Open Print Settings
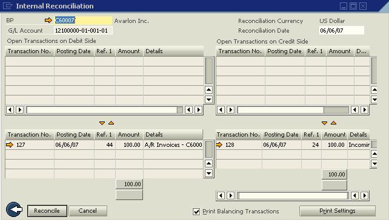Image resolution: width=389 pixels, height=220 pixels. coord(337,211)
